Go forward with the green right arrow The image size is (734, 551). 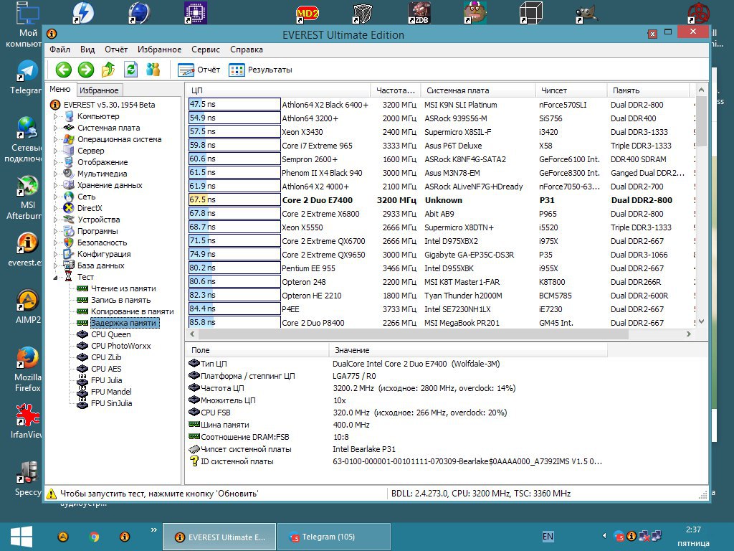[x=86, y=70]
